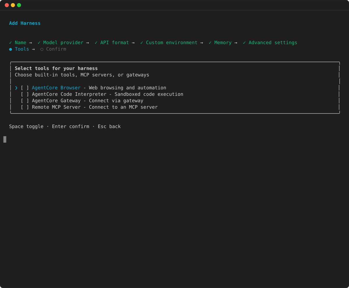Click the current Tools step

tap(22, 49)
